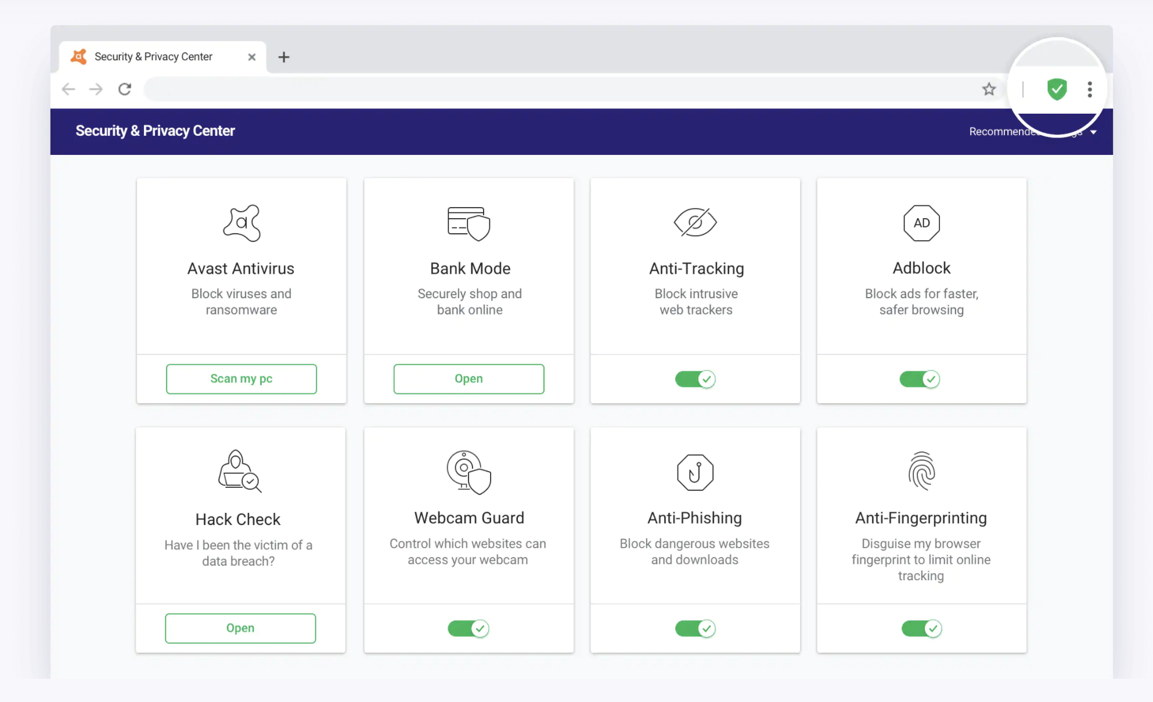Screen dimensions: 1153x702
Task: Select the Security & Privacy Center tab
Action: tap(153, 56)
